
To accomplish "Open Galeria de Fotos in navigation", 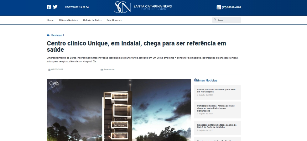I will 92,20.
